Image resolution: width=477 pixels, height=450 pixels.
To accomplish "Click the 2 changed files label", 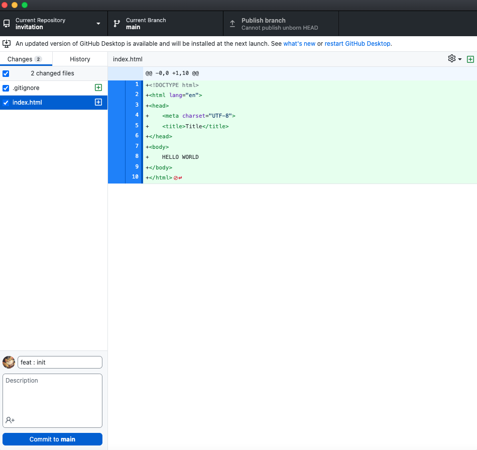I will [52, 73].
